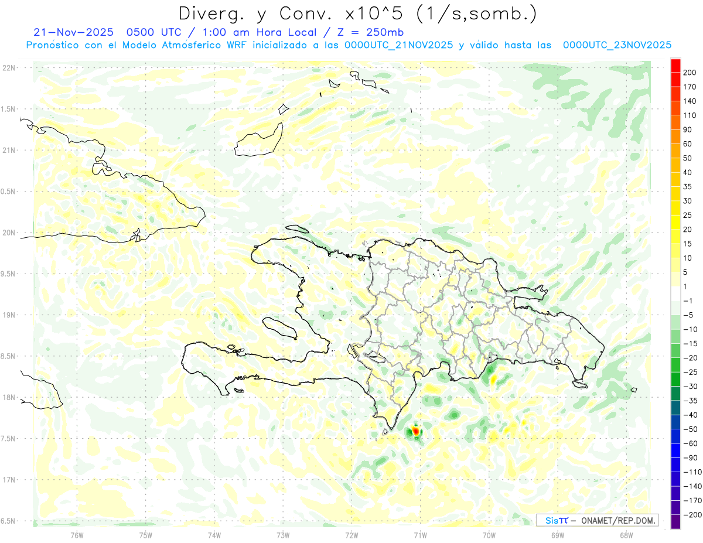Click the colorbar value '110'
The image size is (703, 543).
click(x=690, y=115)
